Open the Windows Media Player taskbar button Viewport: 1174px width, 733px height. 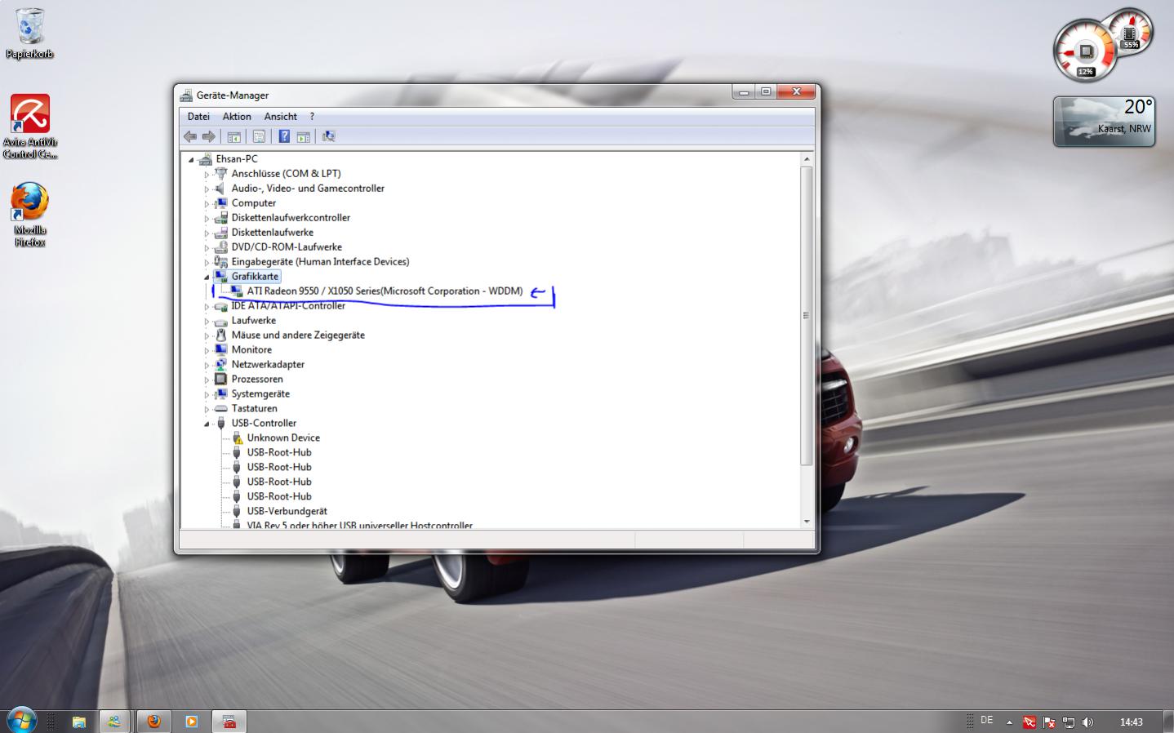pos(192,722)
